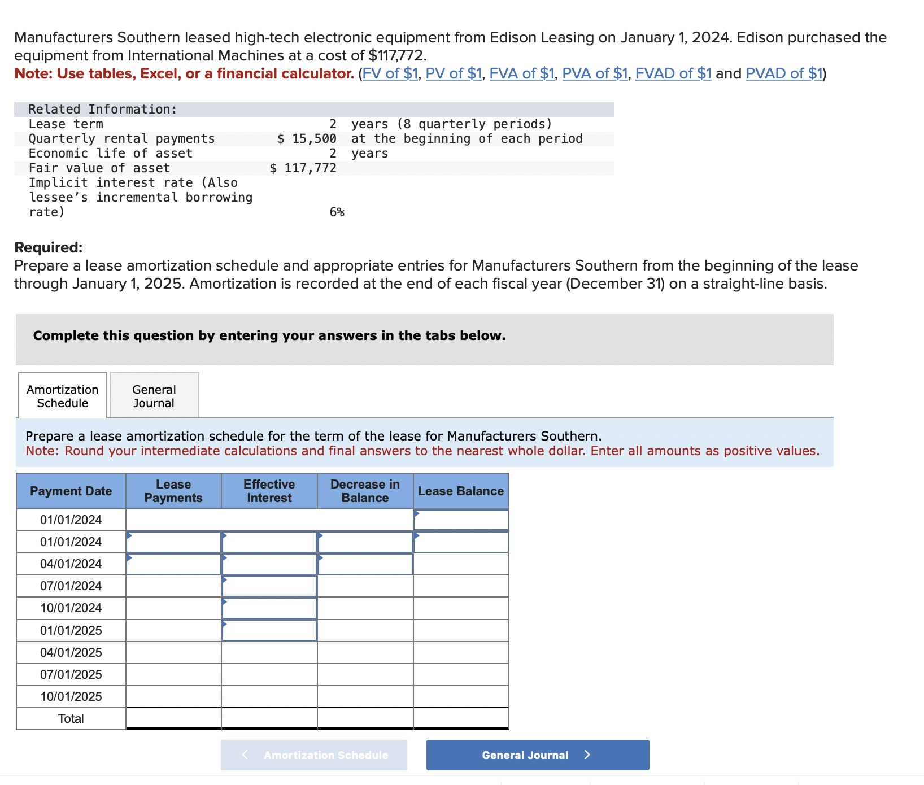Click Lease Balance cell for 01/01/2025
Screen dimensions: 924x785
(461, 630)
